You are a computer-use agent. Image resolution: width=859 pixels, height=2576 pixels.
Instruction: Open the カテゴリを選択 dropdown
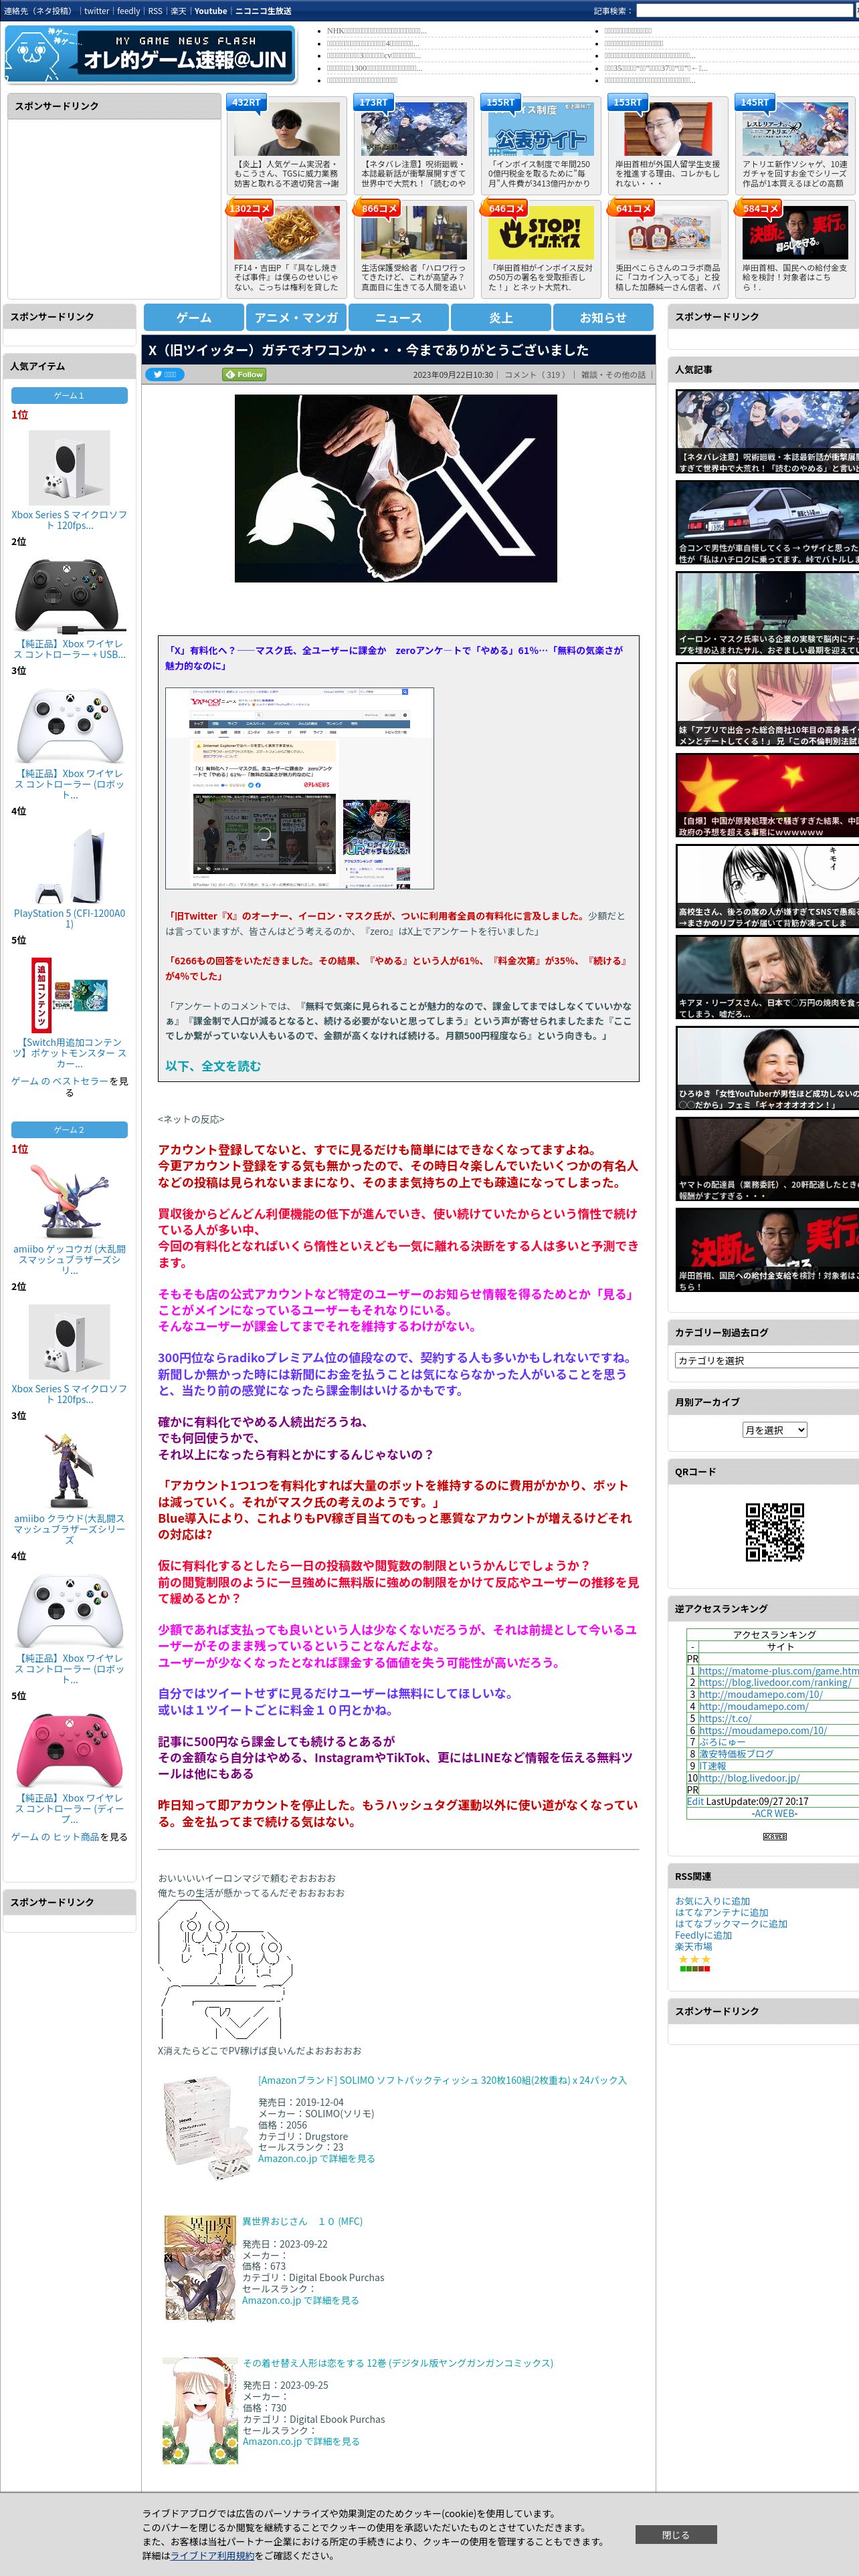(x=767, y=1360)
